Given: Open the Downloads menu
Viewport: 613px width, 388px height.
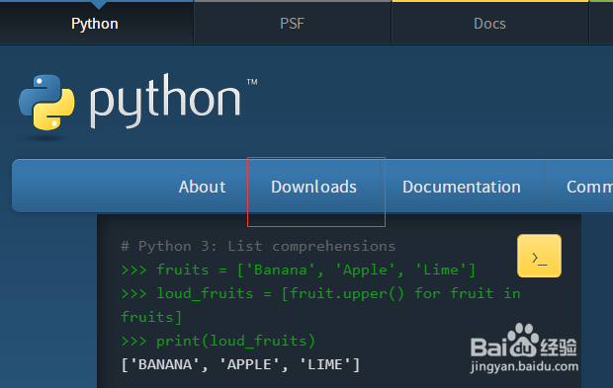Looking at the screenshot, I should coord(314,187).
